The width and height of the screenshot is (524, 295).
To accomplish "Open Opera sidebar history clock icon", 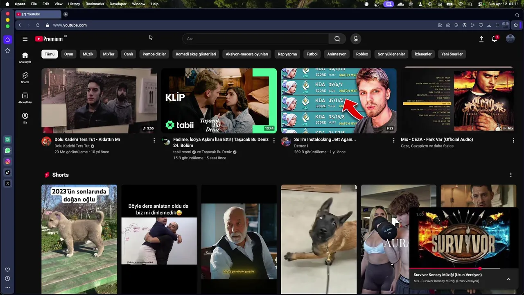I will point(7,279).
